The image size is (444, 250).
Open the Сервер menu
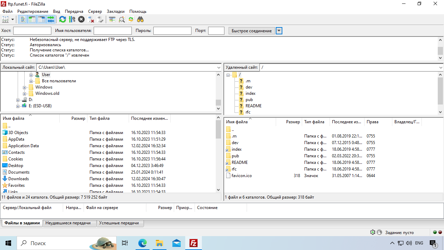pyautogui.click(x=95, y=11)
